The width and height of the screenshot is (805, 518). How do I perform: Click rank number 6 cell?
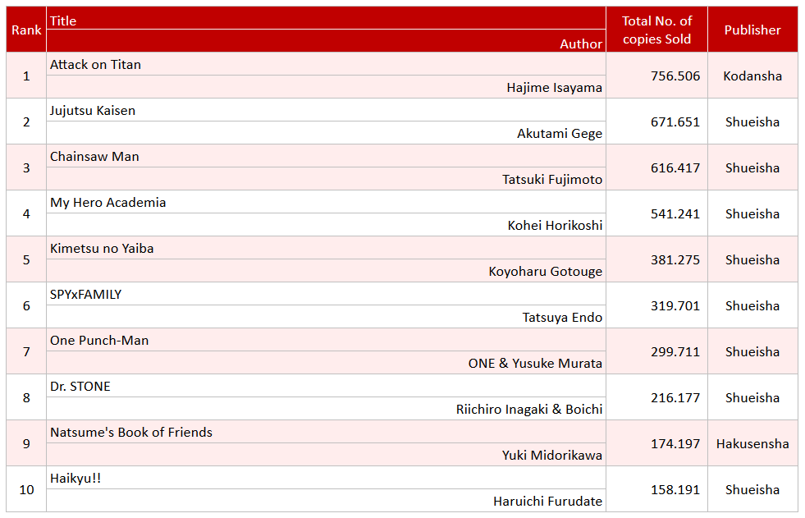(26, 305)
